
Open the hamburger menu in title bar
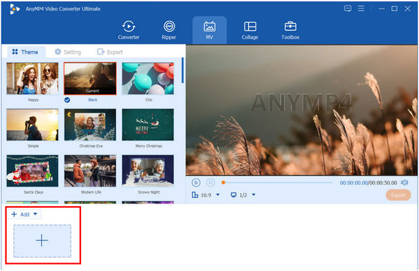(x=361, y=8)
